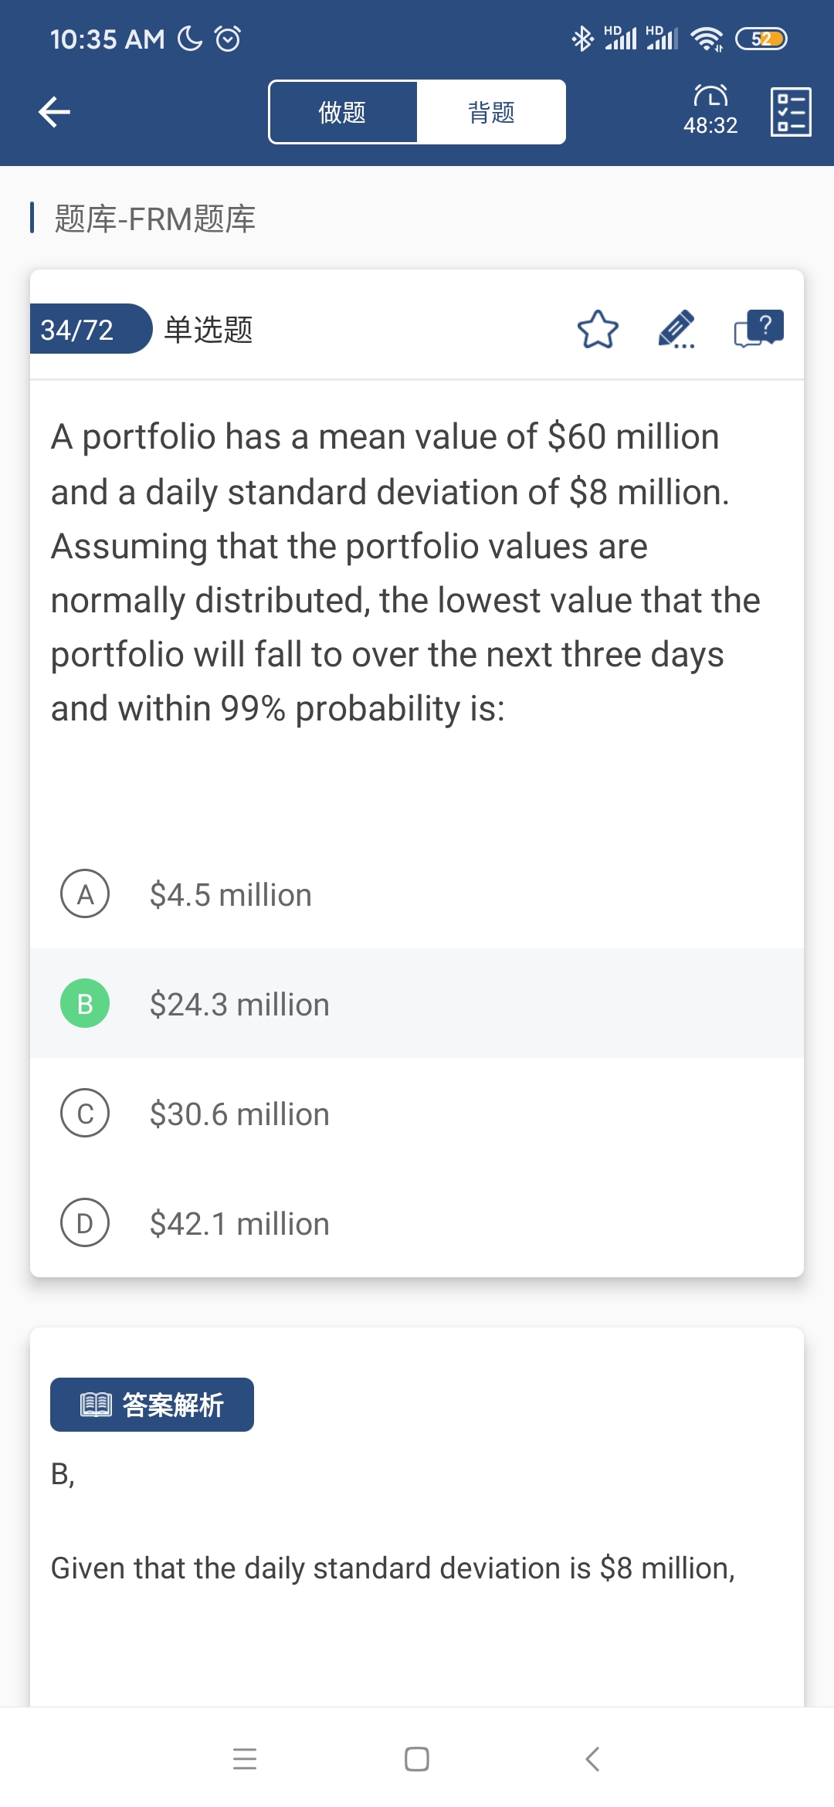The height and width of the screenshot is (1807, 834).
Task: Open the question feedback bubble icon
Action: pos(758,330)
